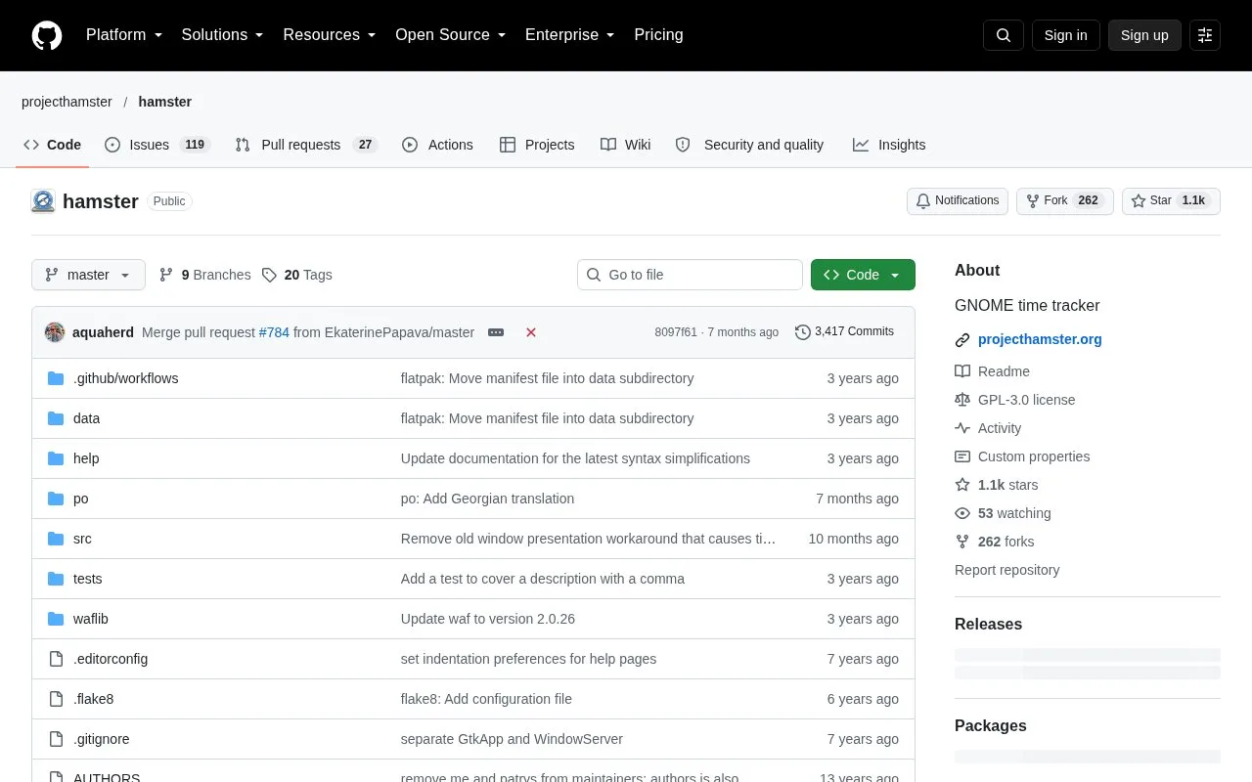Click the .editorconfig file icon
Viewport: 1252px width, 782px height.
click(x=56, y=659)
